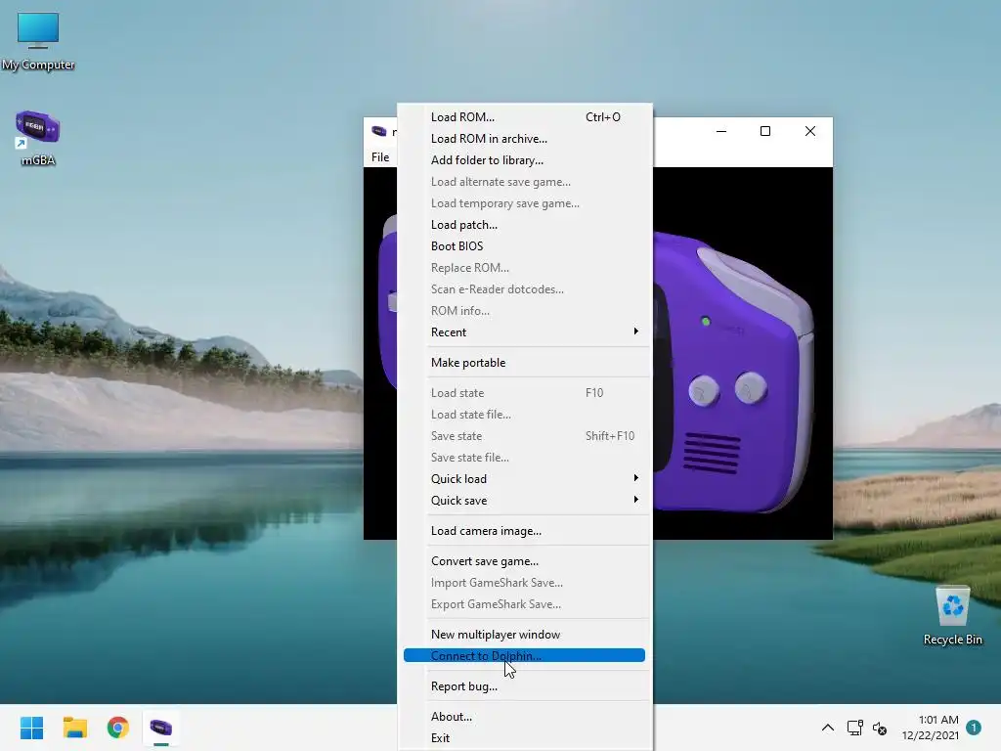Open the My Computer desktop icon
The image size is (1001, 751).
tap(38, 41)
